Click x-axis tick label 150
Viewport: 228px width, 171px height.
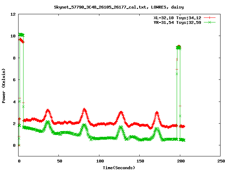[140, 161]
